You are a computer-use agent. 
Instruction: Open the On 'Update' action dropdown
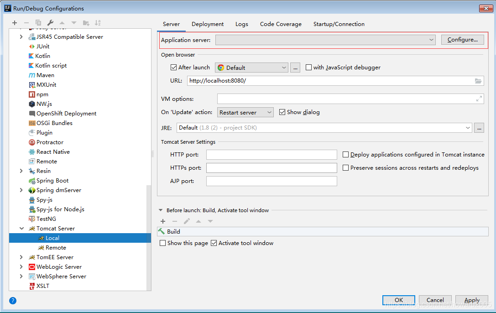tap(245, 113)
